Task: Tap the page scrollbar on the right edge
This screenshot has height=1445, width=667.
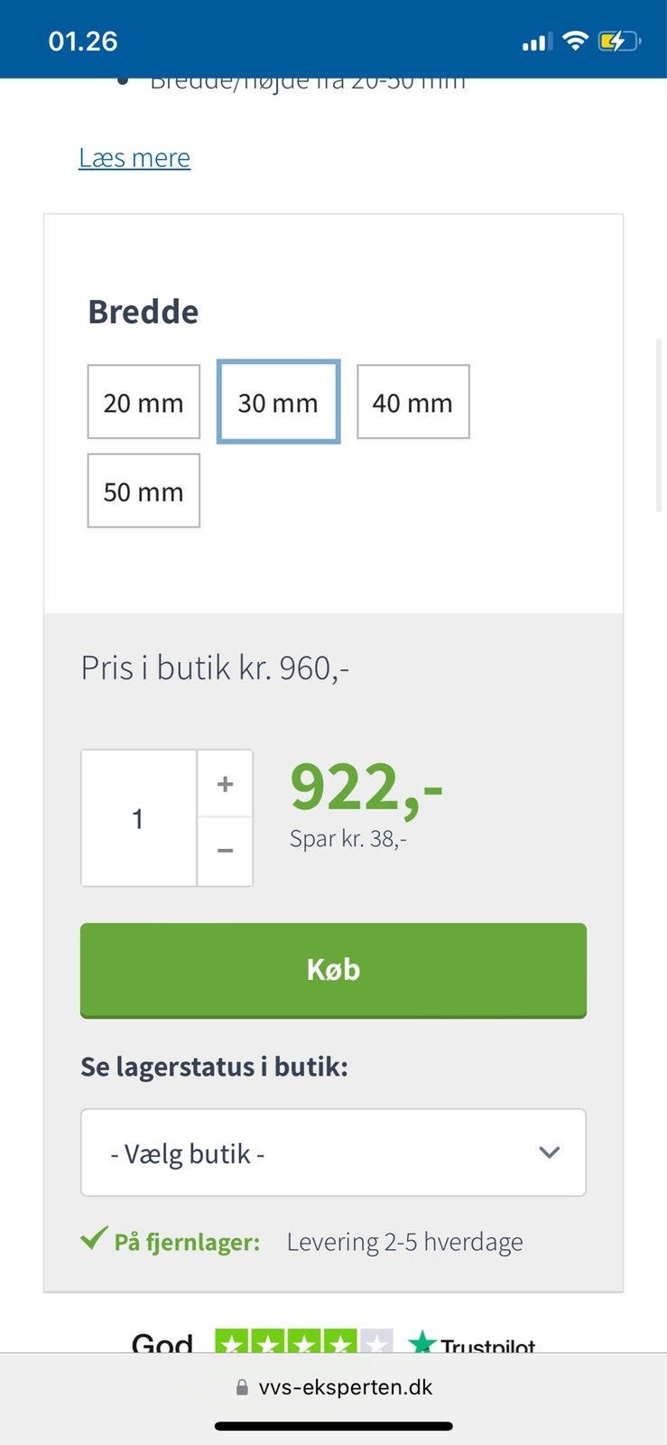Action: 659,424
